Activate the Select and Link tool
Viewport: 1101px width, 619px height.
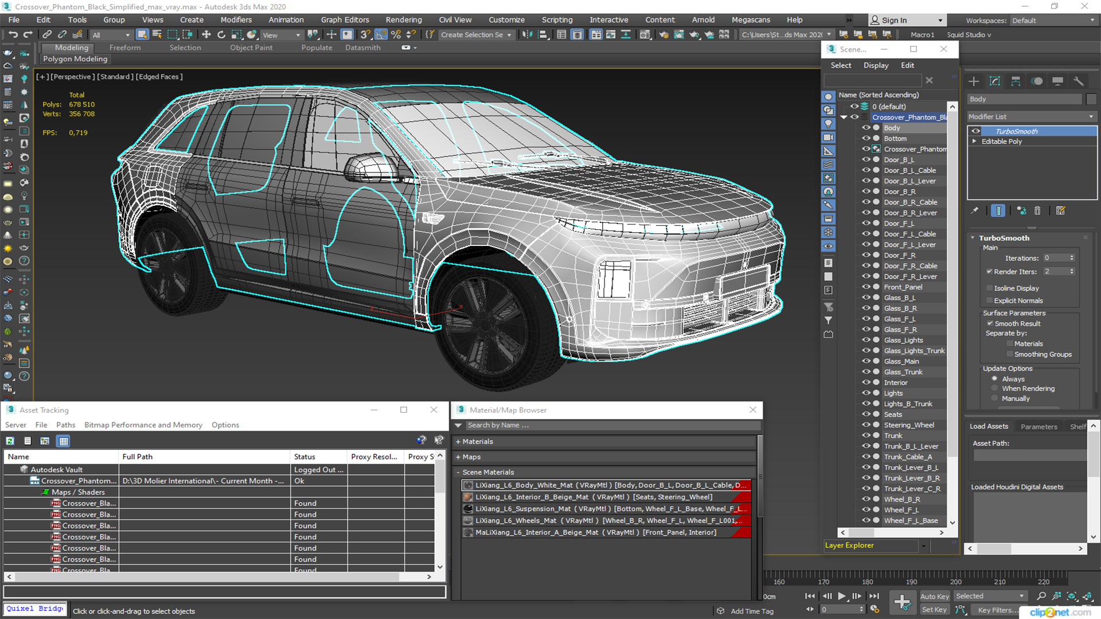[48, 35]
